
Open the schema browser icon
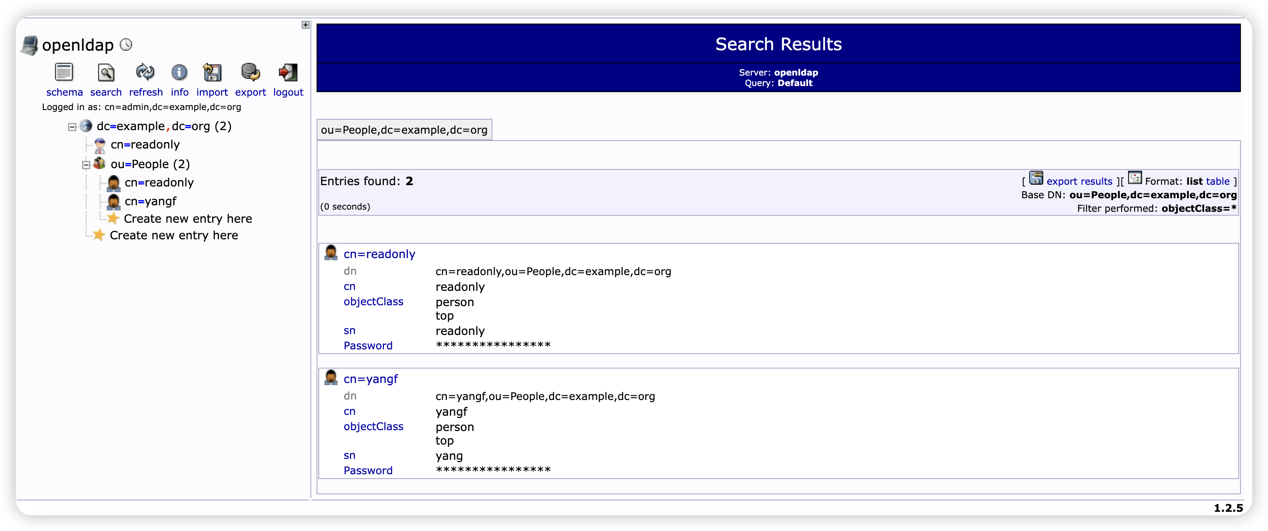pos(64,72)
